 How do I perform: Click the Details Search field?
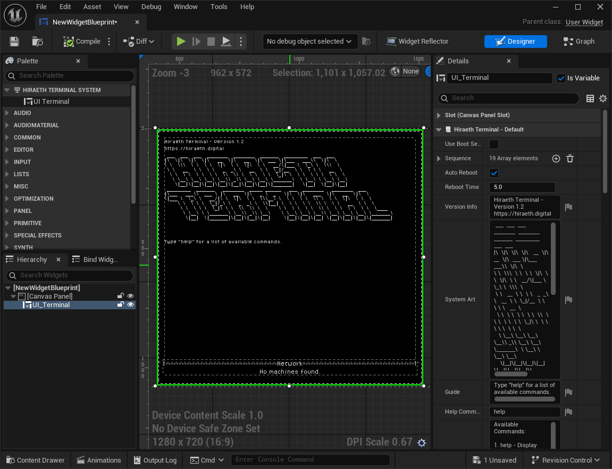508,98
